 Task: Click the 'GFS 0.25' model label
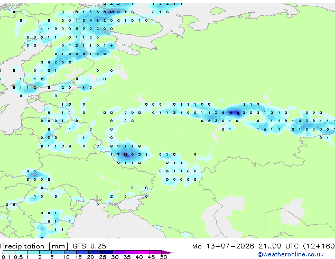pos(89,246)
